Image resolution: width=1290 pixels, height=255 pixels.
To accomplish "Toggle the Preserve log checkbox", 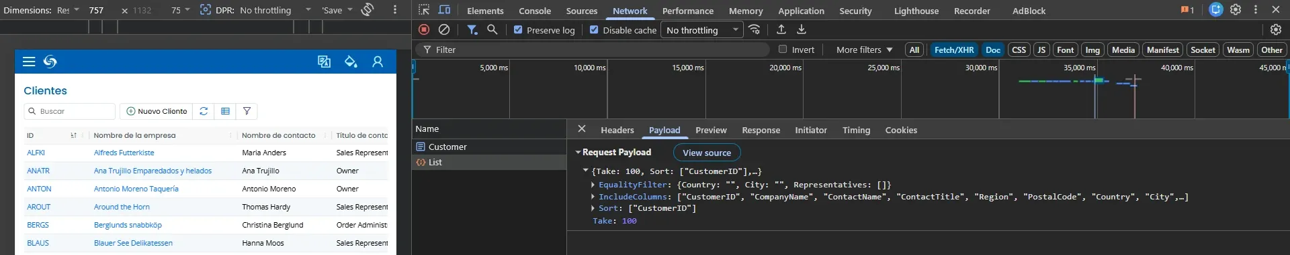I will pyautogui.click(x=518, y=29).
